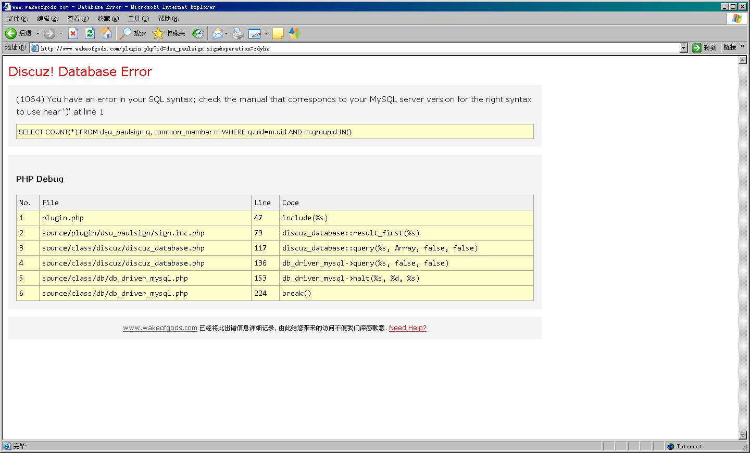This screenshot has width=750, height=453.
Task: Open the Back button history dropdown
Action: click(x=37, y=33)
